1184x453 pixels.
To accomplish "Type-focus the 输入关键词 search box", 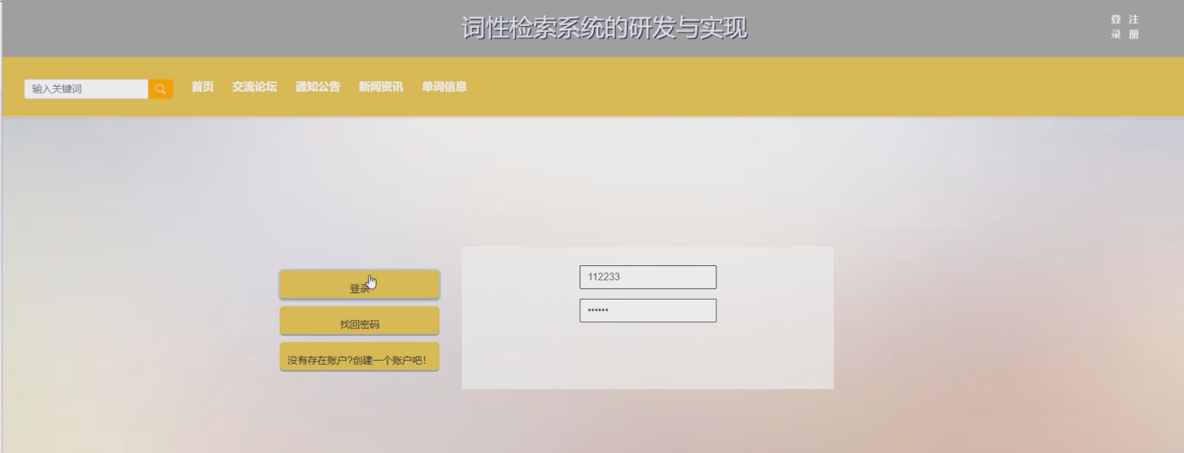I will point(86,89).
